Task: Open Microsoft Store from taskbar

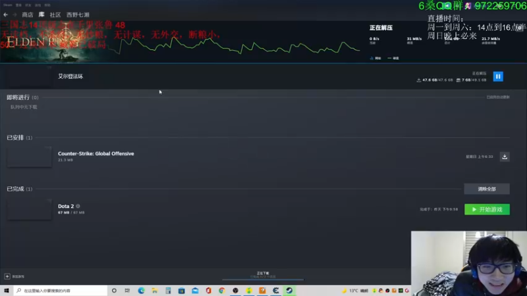Action: pos(182,291)
